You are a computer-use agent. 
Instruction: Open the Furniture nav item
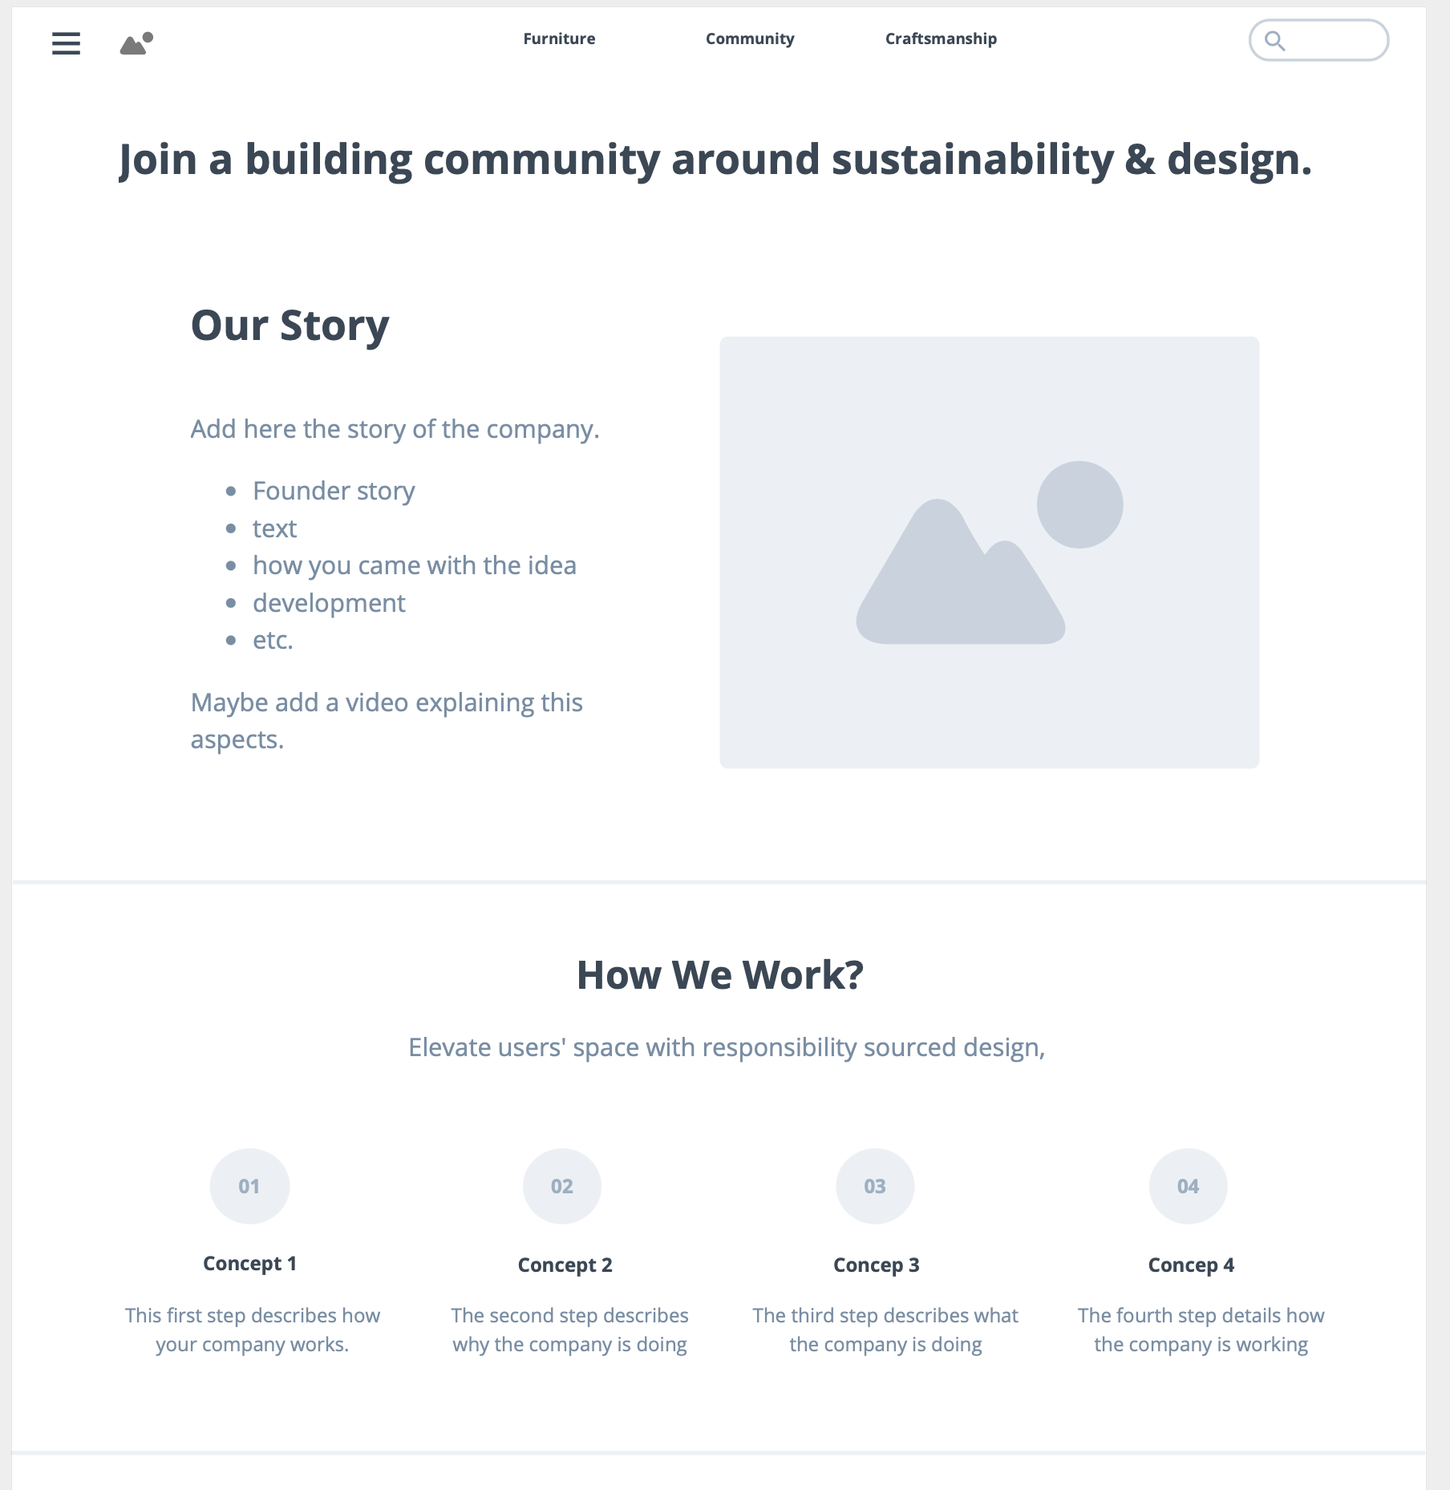559,38
